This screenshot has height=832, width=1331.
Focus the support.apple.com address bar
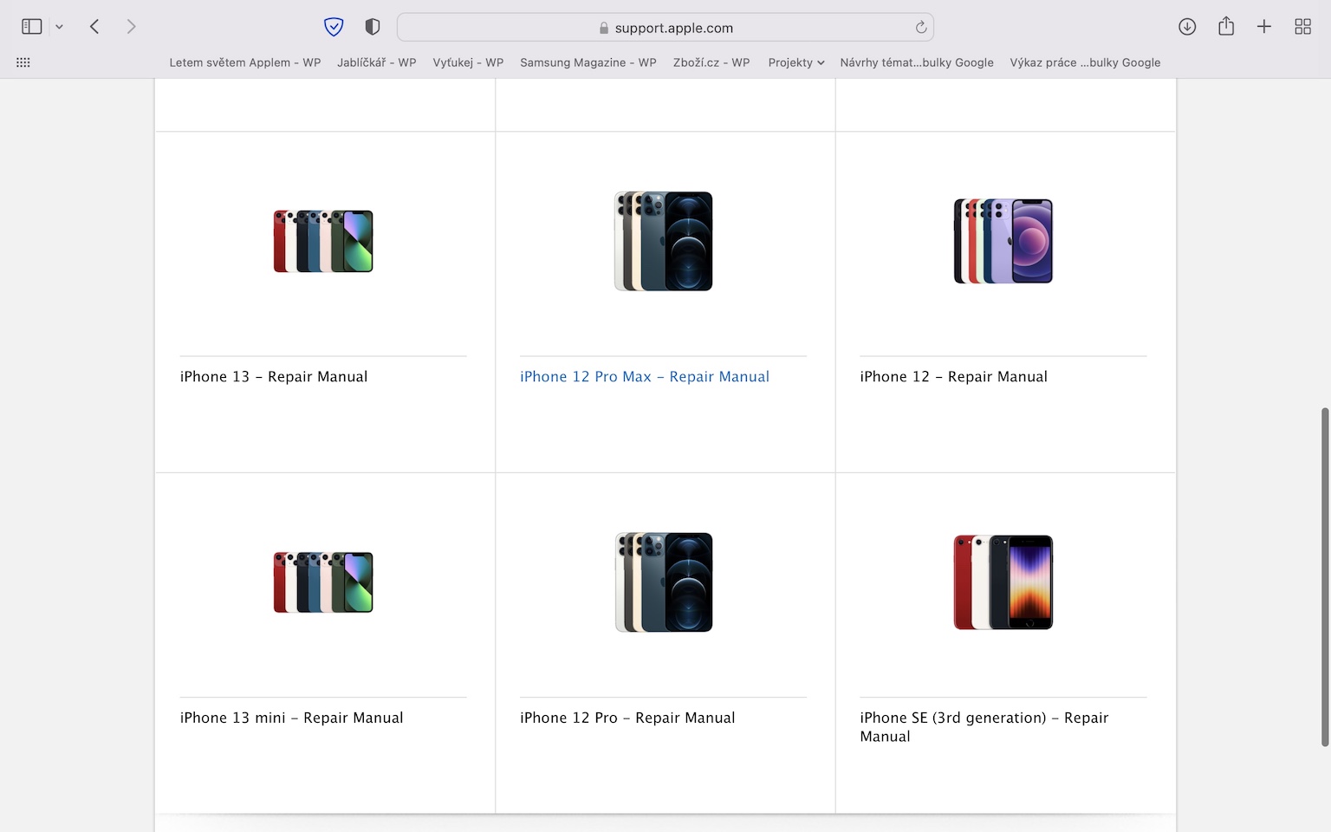pyautogui.click(x=665, y=27)
